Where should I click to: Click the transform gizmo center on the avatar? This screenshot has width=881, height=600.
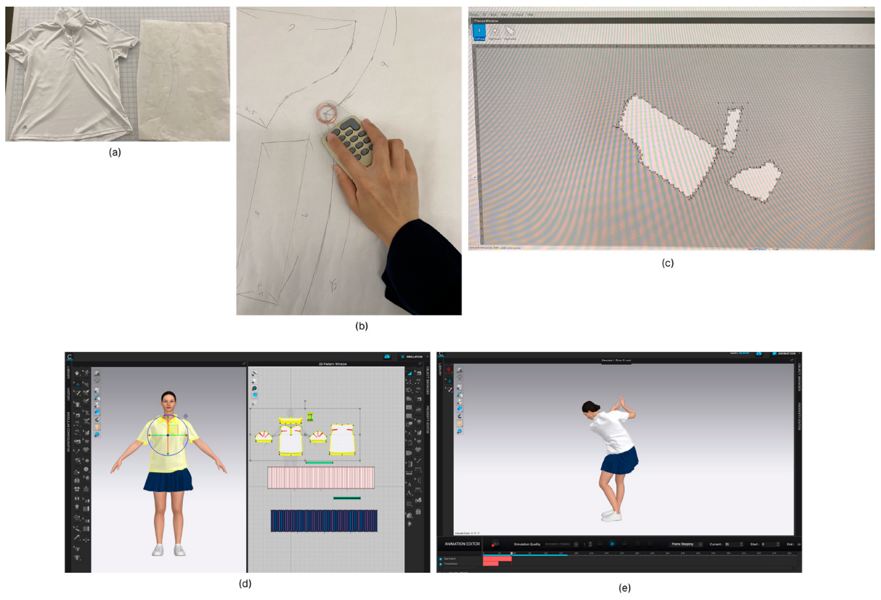click(x=168, y=435)
